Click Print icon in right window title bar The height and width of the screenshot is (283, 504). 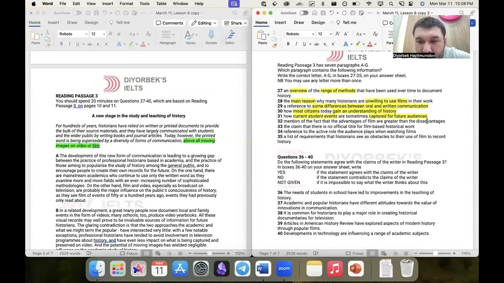pos(354,13)
